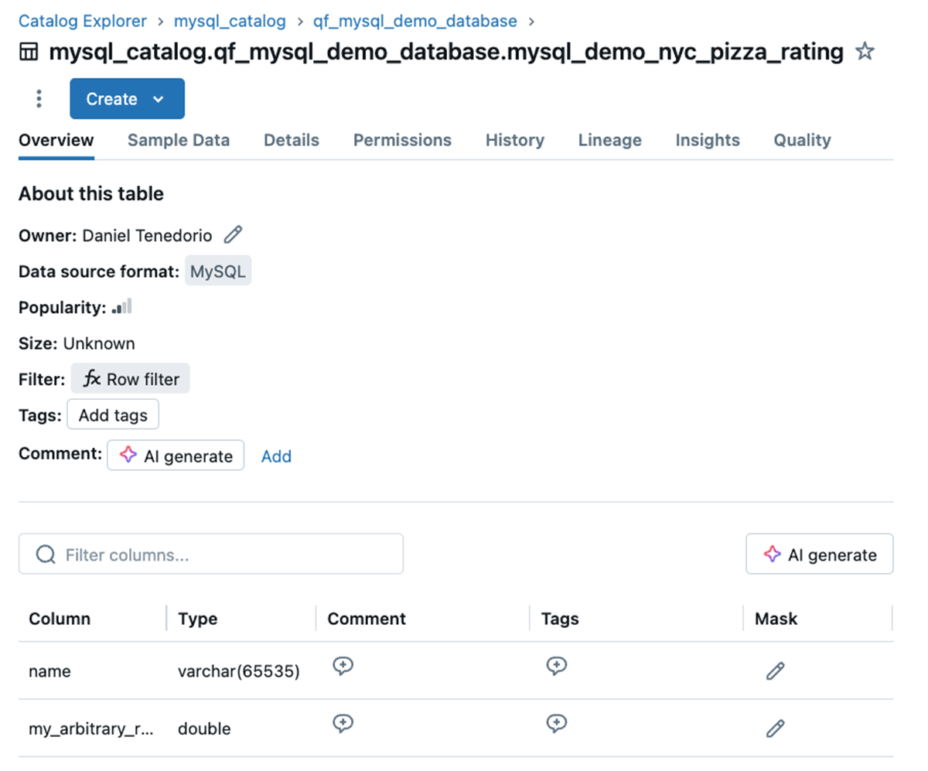Click the Add tags button
The height and width of the screenshot is (771, 928).
[x=113, y=414]
